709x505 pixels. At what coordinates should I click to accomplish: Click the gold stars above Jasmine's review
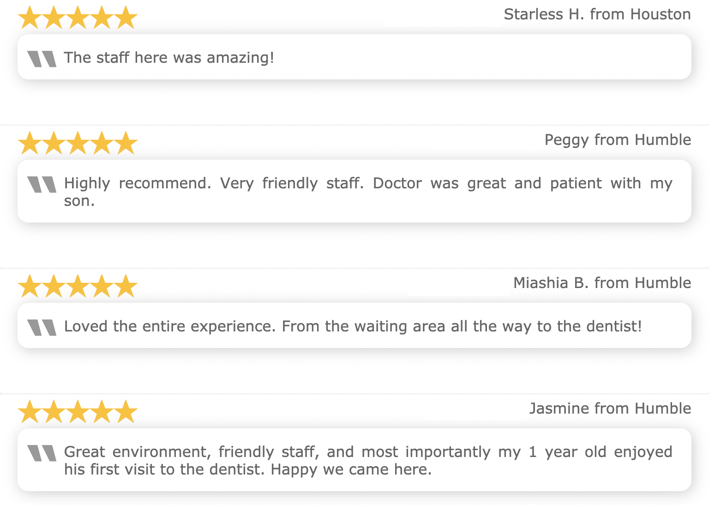78,412
